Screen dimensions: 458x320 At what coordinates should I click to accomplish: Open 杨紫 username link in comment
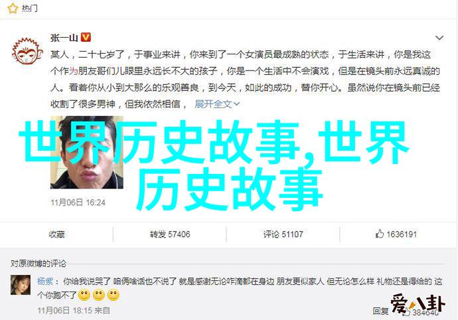[x=45, y=281]
